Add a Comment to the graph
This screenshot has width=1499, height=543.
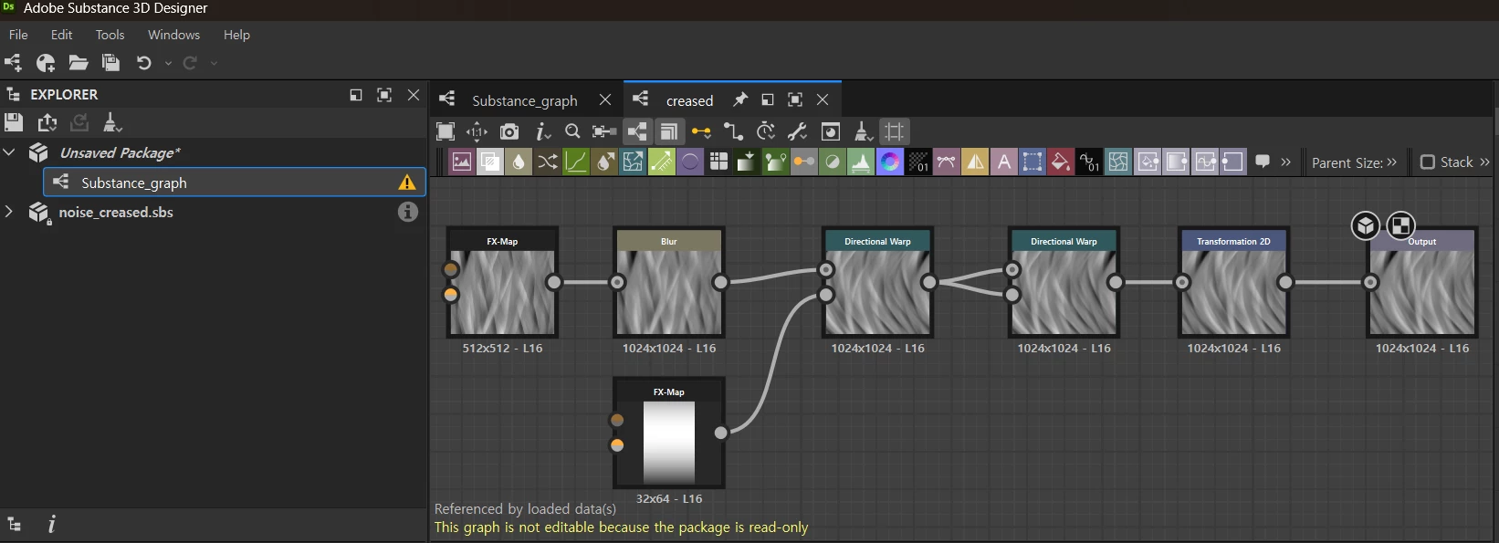(x=1263, y=162)
